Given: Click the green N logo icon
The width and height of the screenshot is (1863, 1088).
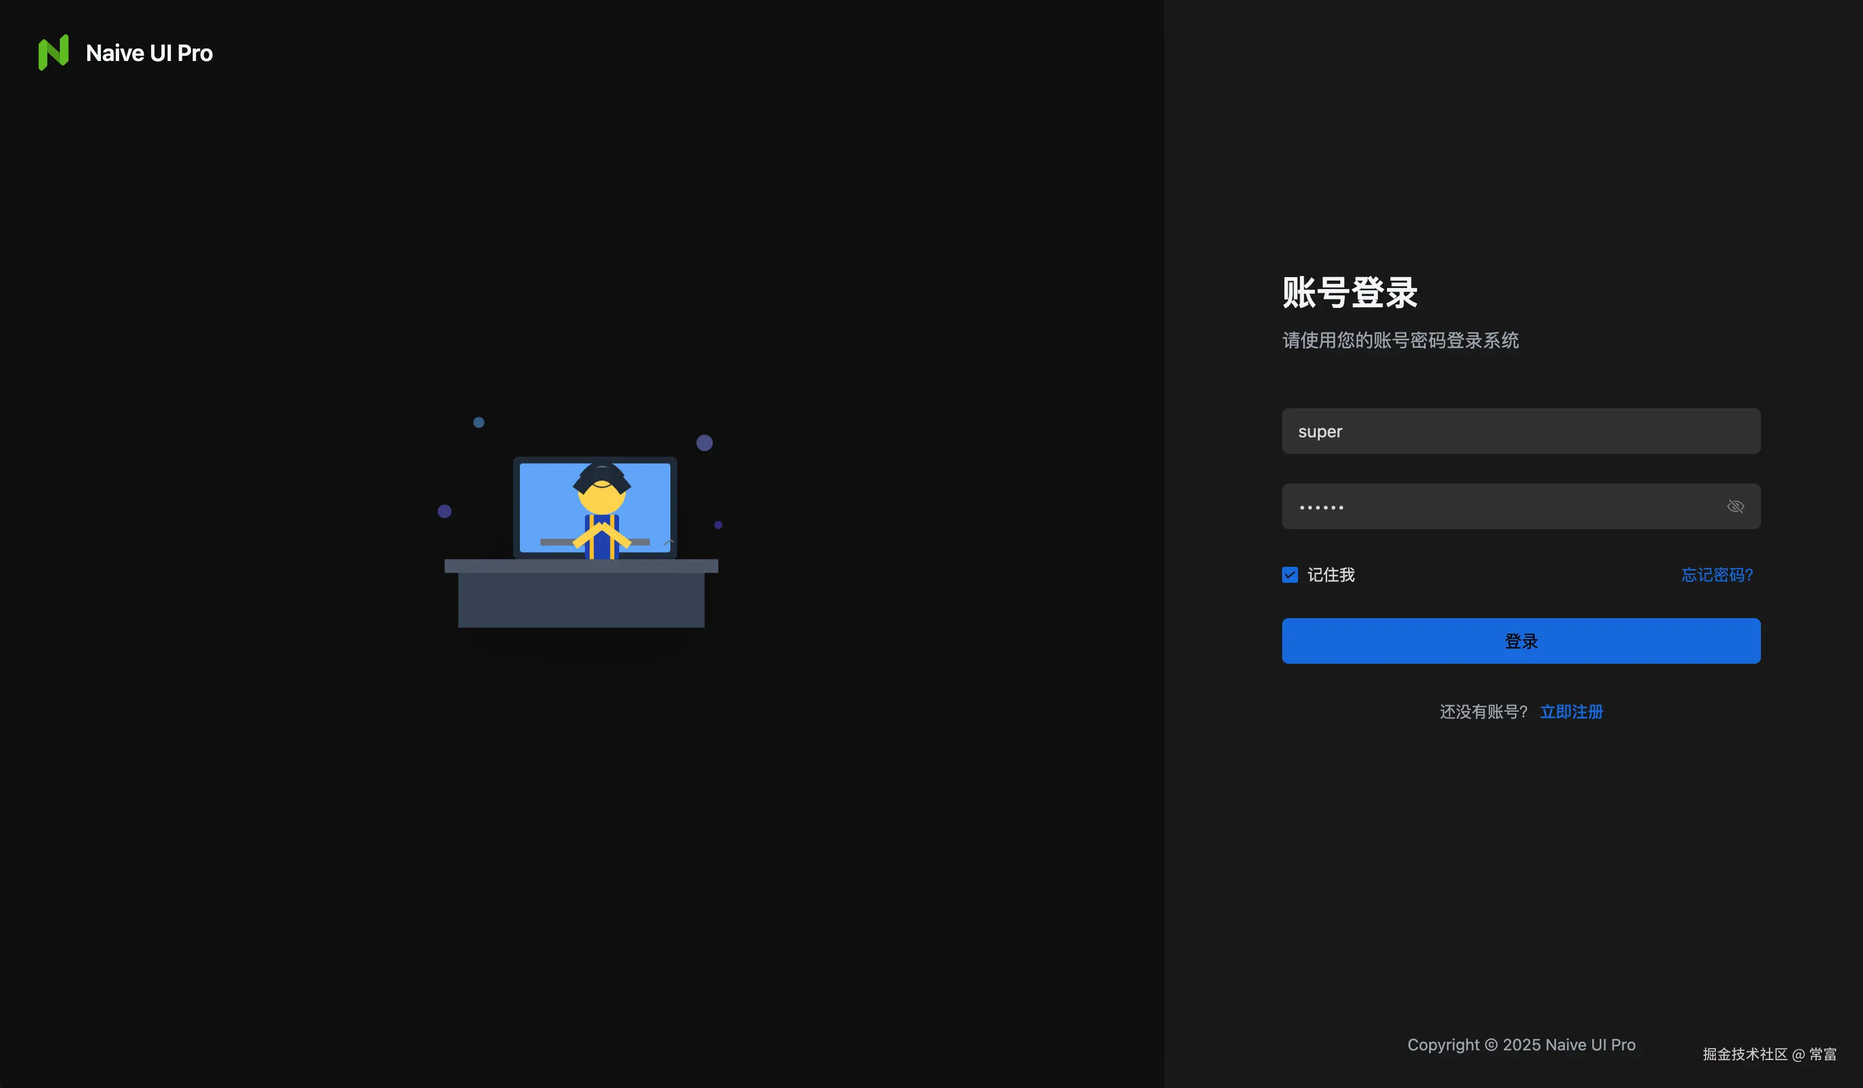Looking at the screenshot, I should 53,52.
